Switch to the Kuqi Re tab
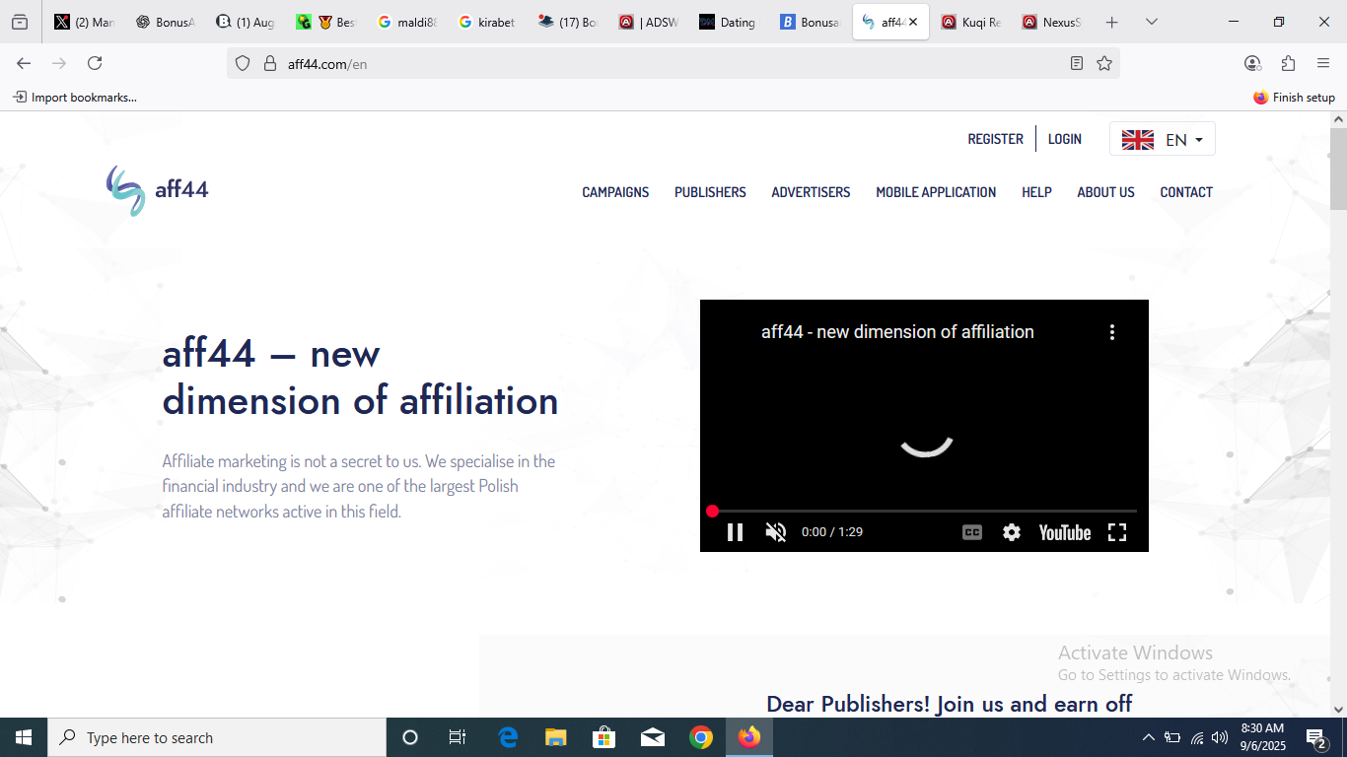Screen dimensions: 1347x757 click(970, 22)
